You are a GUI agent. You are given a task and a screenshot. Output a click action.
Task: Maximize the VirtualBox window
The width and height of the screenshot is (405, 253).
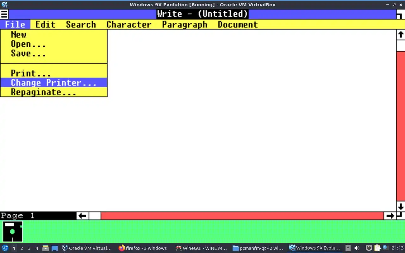(x=395, y=5)
